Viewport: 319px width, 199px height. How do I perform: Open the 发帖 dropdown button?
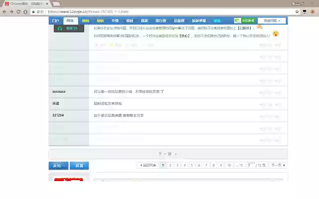point(59,166)
